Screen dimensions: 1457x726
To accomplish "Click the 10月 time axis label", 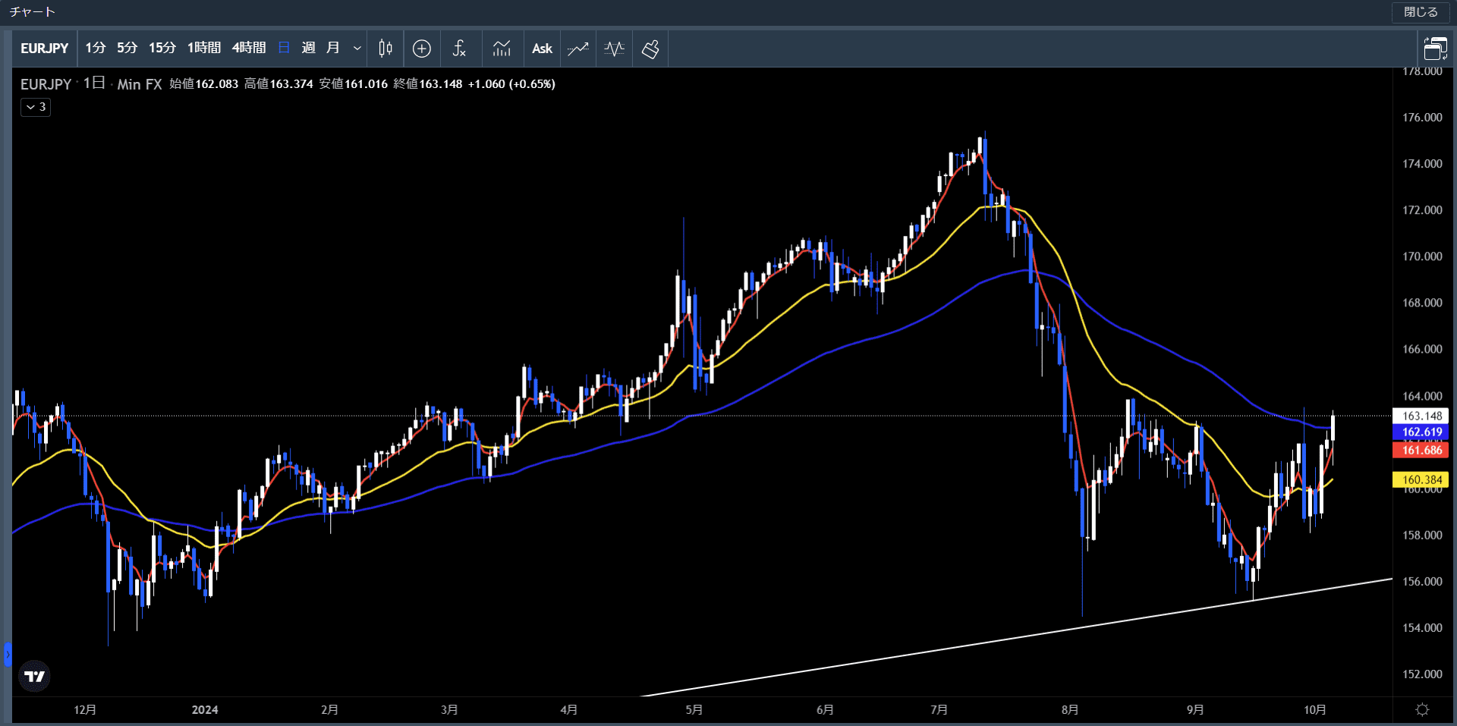I will (x=1315, y=709).
